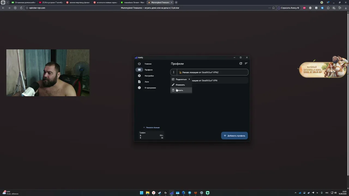
Task: Open Настройки gear icon in Hiddify
Action: tap(139, 76)
